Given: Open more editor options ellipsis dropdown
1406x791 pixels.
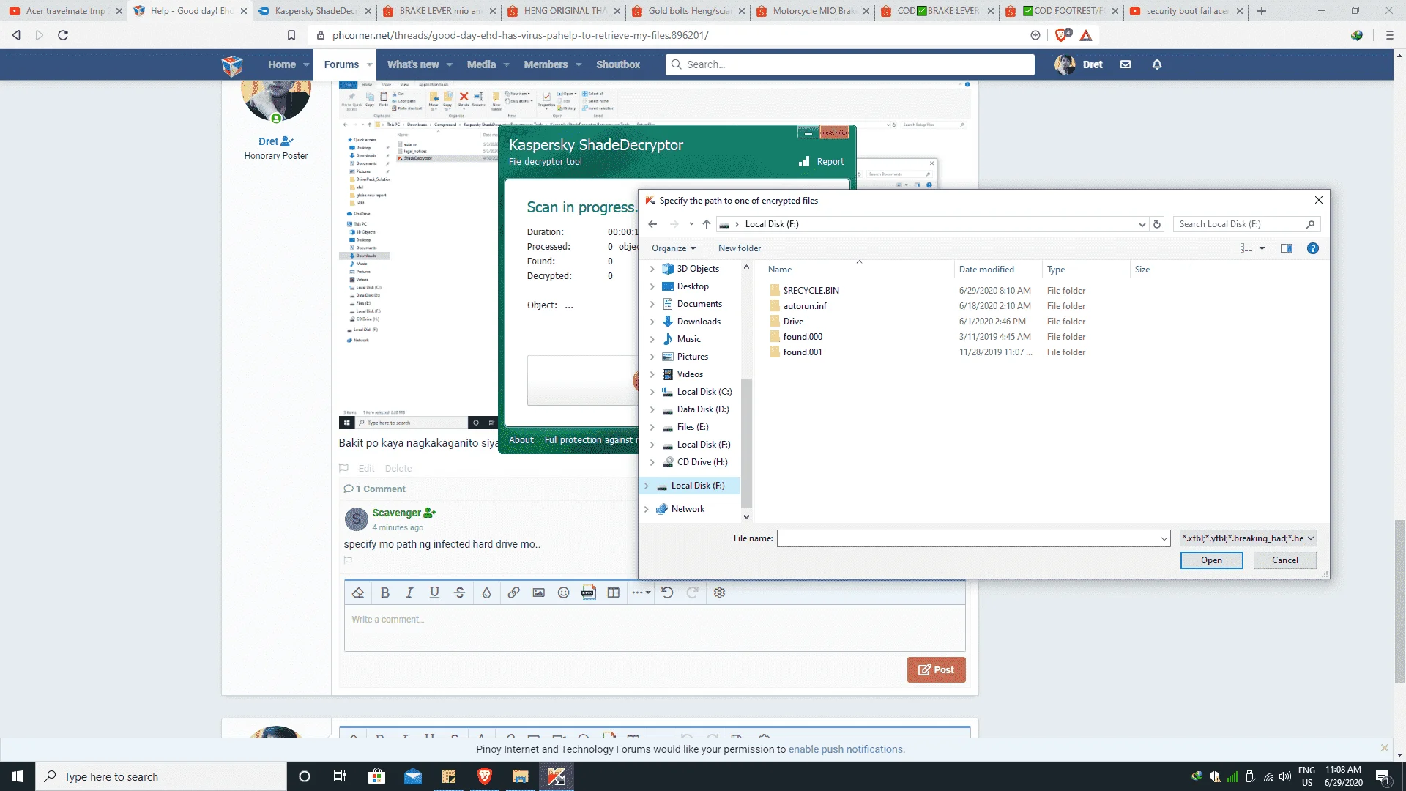Looking at the screenshot, I should [641, 593].
